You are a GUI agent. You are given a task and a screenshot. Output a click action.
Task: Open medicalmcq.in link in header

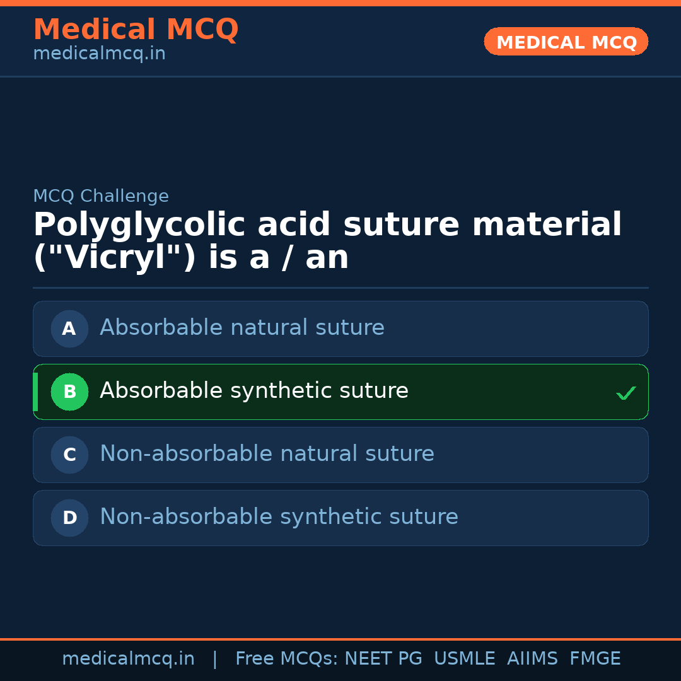coord(99,54)
